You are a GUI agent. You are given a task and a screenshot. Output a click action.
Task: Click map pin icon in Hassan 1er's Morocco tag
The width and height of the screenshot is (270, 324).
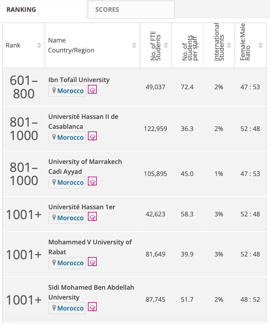54,217
